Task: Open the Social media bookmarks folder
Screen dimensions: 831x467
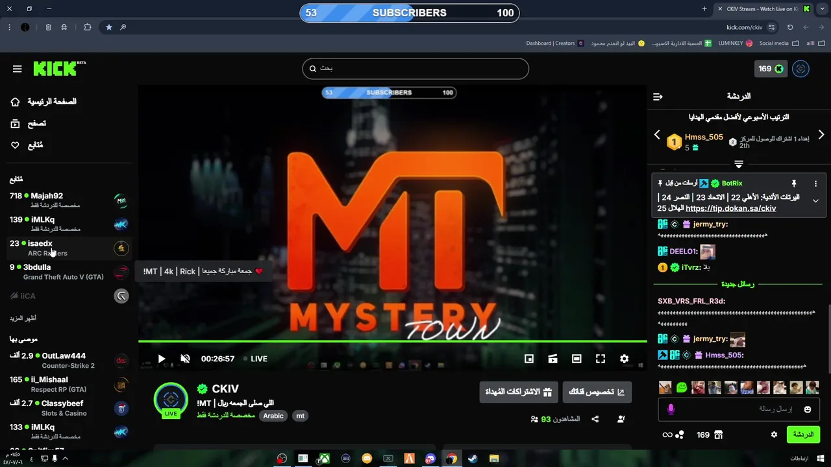Action: tap(779, 43)
